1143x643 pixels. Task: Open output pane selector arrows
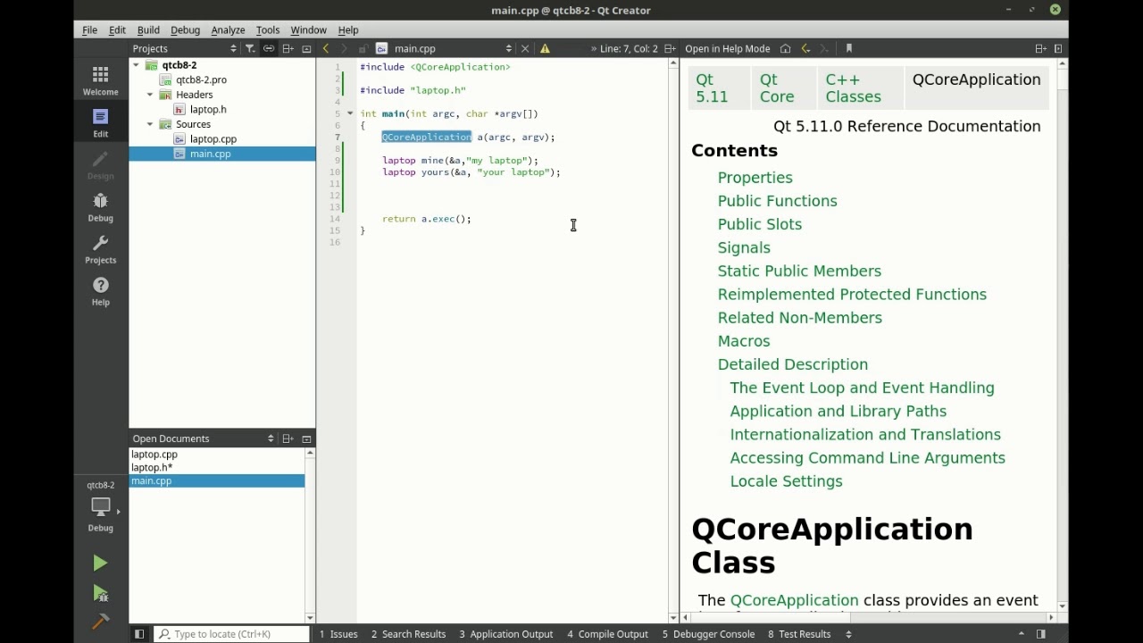coord(848,634)
